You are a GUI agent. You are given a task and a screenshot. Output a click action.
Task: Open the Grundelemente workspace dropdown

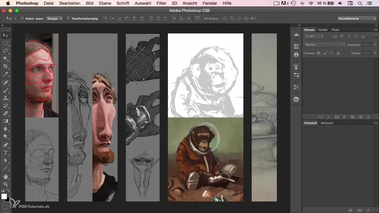click(357, 18)
